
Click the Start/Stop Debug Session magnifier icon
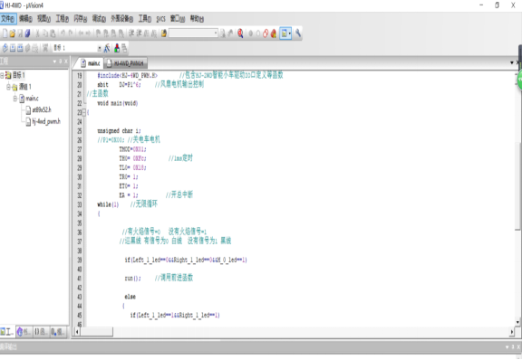pos(240,33)
